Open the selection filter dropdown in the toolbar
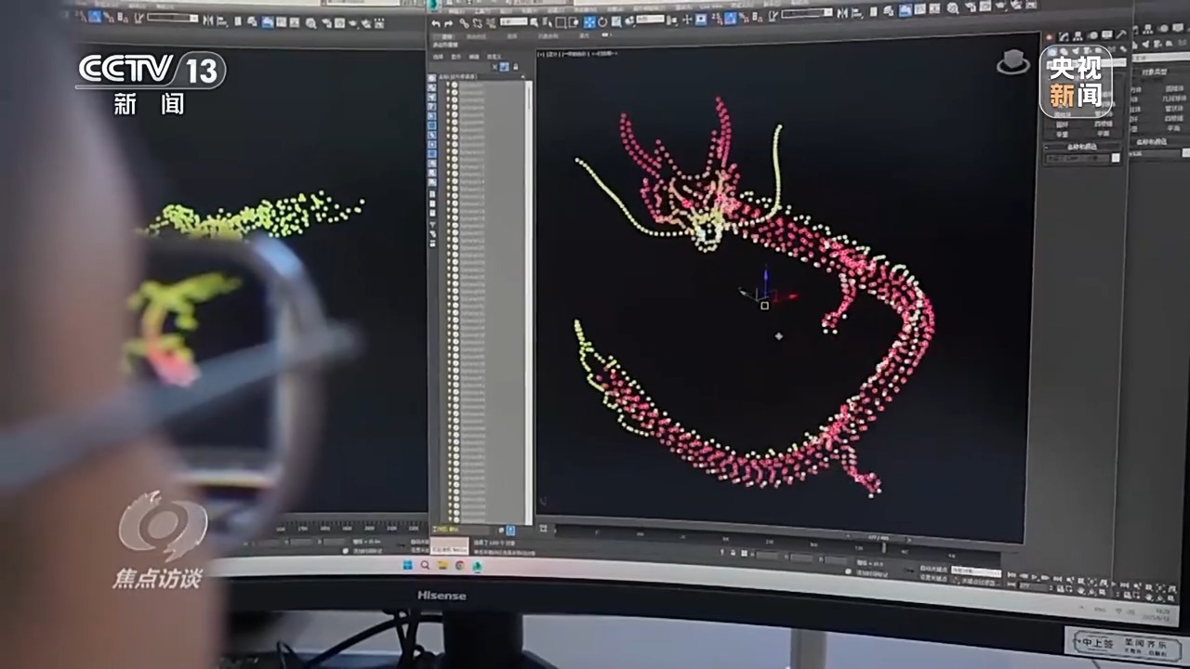The width and height of the screenshot is (1190, 669). [x=513, y=20]
